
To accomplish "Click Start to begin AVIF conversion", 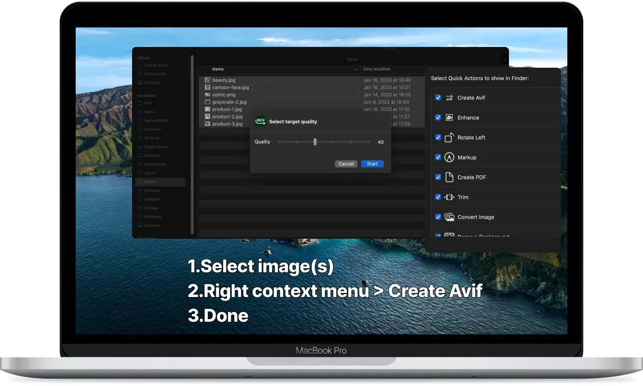I will tap(372, 164).
